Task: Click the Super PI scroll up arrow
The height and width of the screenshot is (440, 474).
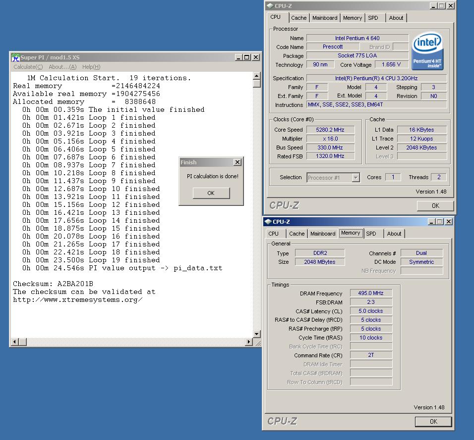Action: [x=257, y=76]
